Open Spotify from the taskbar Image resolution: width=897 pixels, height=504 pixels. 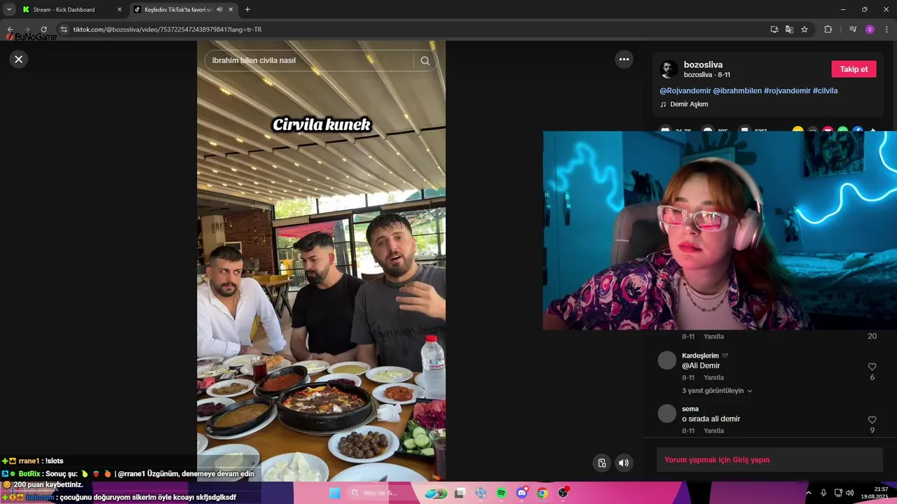click(x=501, y=493)
